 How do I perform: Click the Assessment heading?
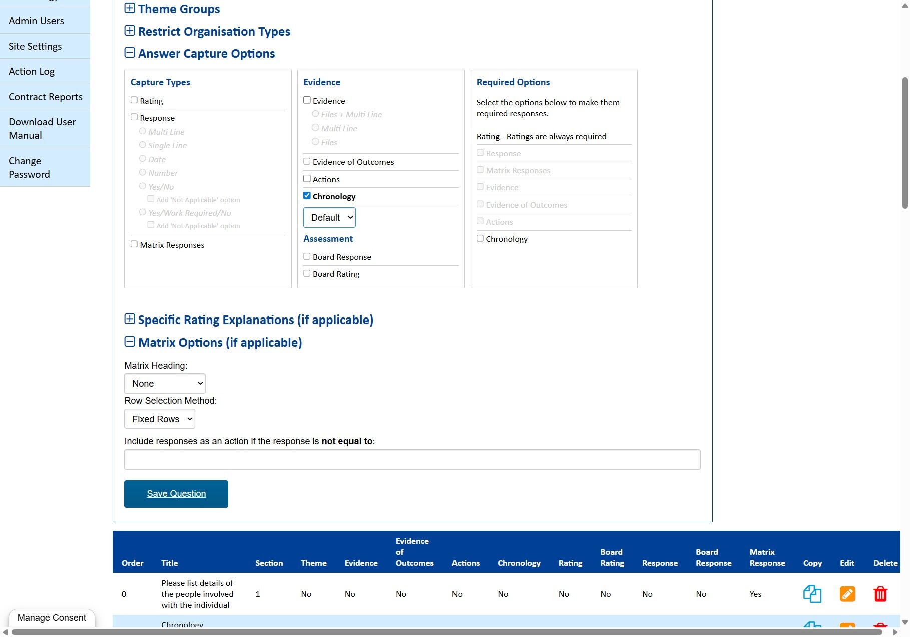[328, 239]
